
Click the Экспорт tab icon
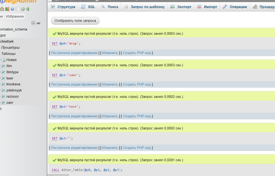[x=173, y=7]
